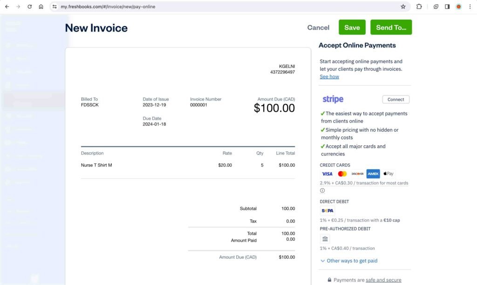This screenshot has width=477, height=285.
Task: Open the browser extensions puzzle icon
Action: tap(418, 7)
